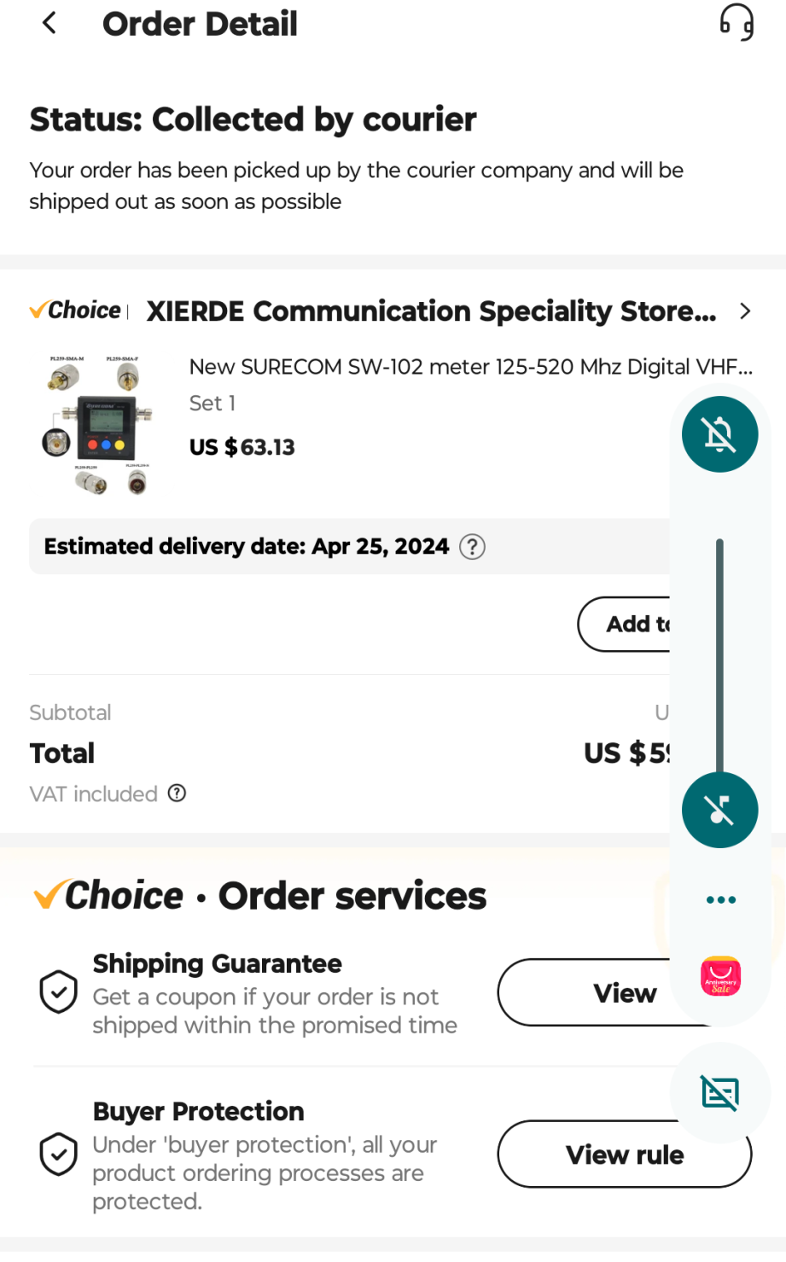The width and height of the screenshot is (786, 1262).
Task: Toggle the ringer mute bell button
Action: 719,434
